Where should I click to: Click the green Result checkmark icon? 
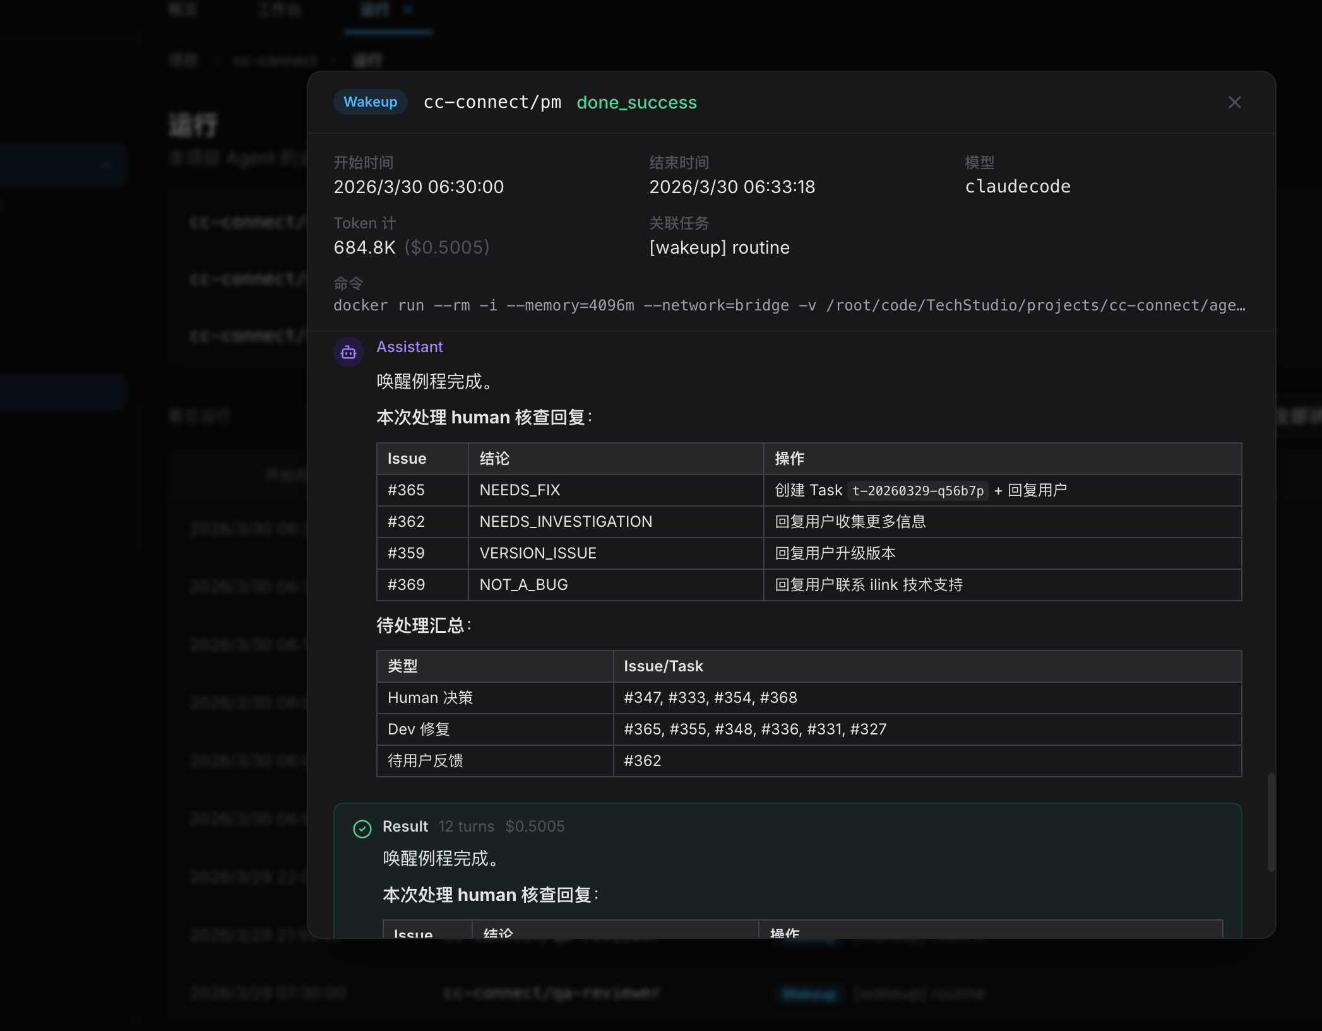pyautogui.click(x=362, y=828)
